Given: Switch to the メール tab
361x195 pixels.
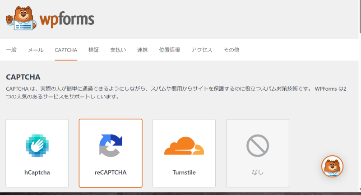Looking at the screenshot, I should 36,50.
